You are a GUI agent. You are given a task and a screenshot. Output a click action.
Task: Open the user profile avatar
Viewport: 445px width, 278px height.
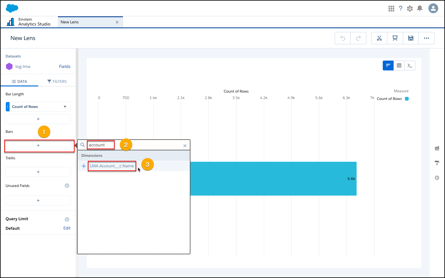coord(433,8)
